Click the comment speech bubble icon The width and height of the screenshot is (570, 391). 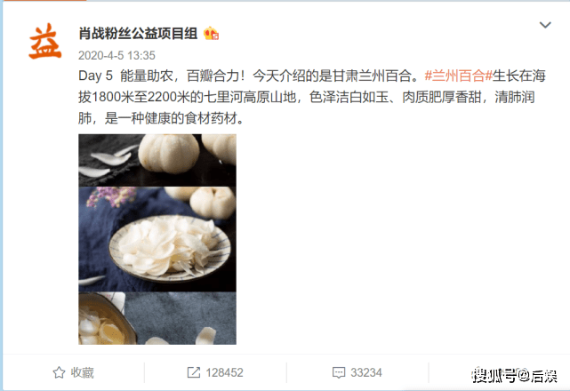point(339,372)
